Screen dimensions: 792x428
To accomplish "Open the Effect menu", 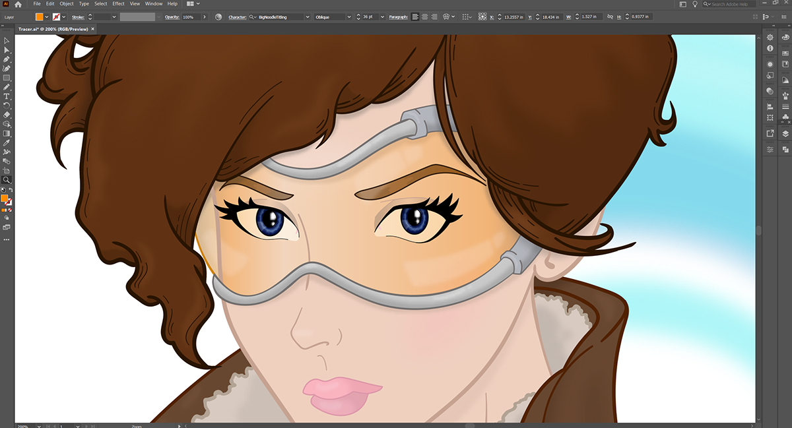I will (x=118, y=4).
